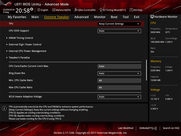The height and width of the screenshot is (136, 181).
Task: Click memory voltage value 1.344 V
Action: (x=169, y=71)
